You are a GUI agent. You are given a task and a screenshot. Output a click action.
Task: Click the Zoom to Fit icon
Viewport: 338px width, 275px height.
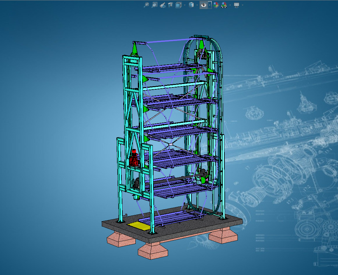coord(146,5)
